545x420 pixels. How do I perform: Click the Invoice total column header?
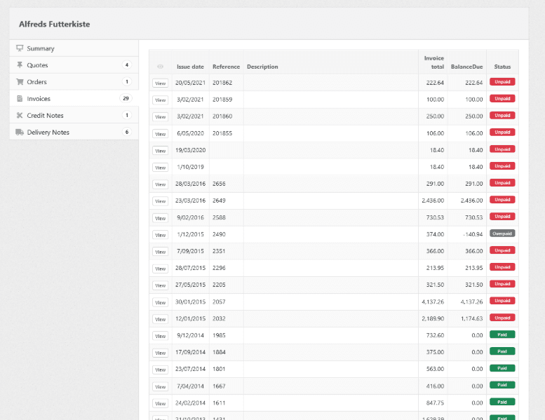point(433,62)
